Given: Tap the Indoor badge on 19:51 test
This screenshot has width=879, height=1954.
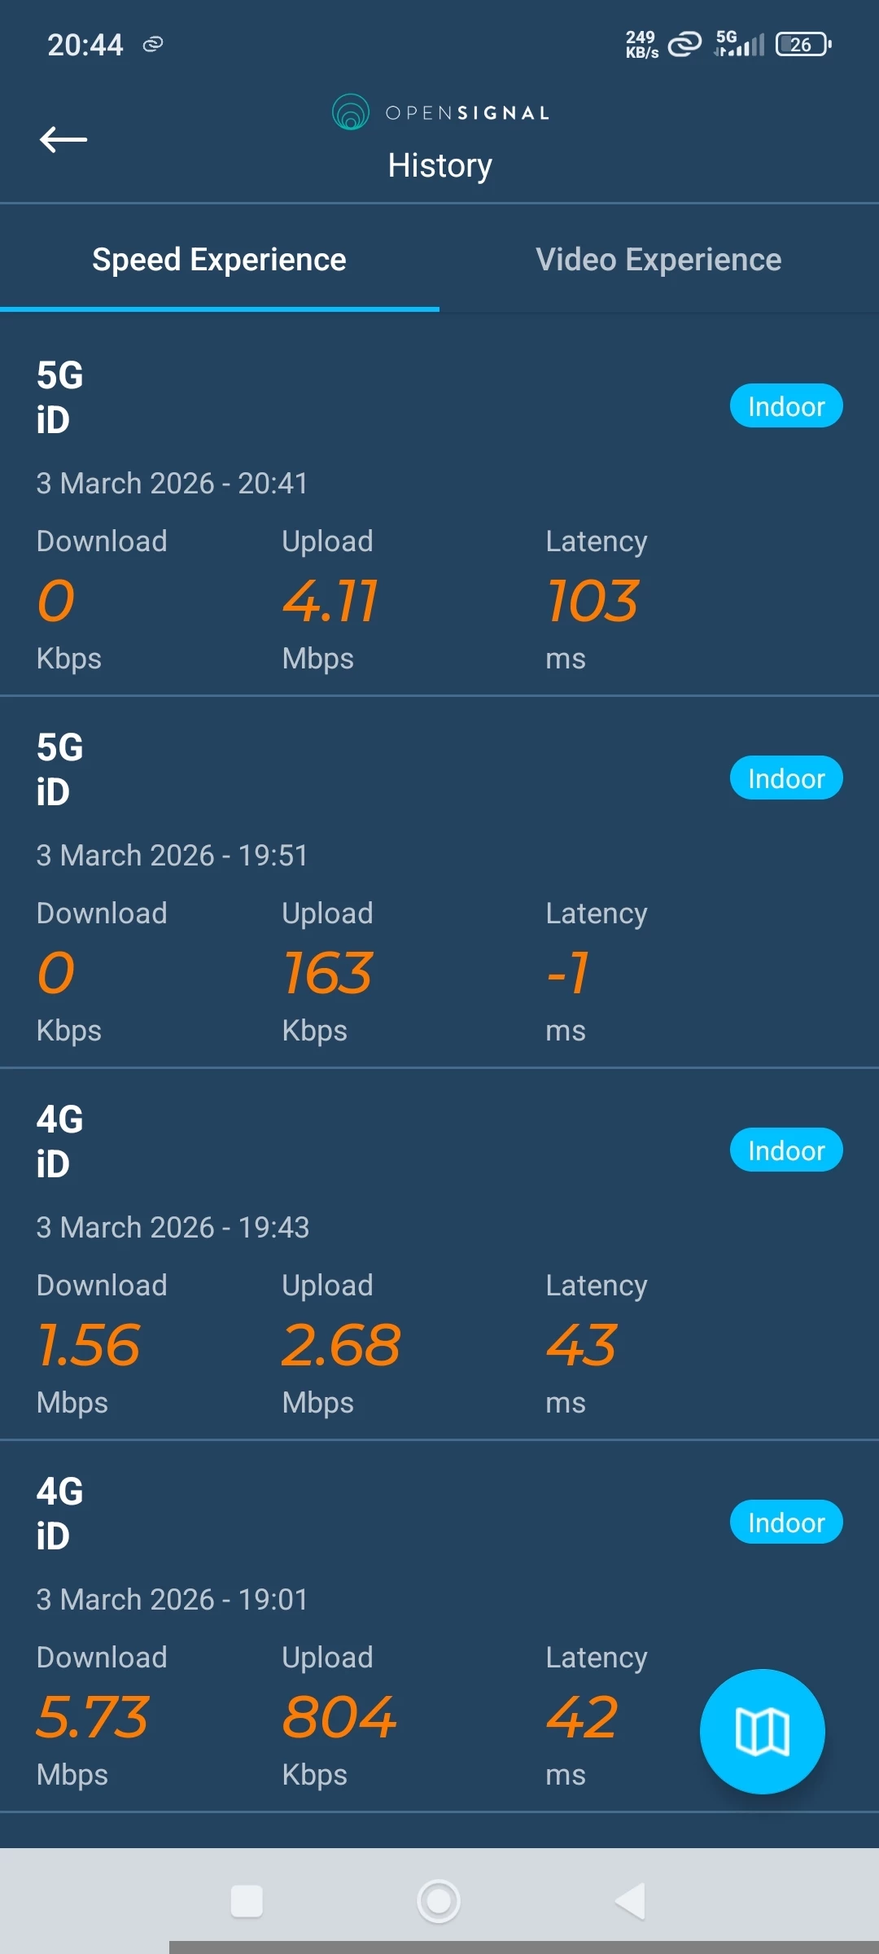Looking at the screenshot, I should (x=785, y=778).
